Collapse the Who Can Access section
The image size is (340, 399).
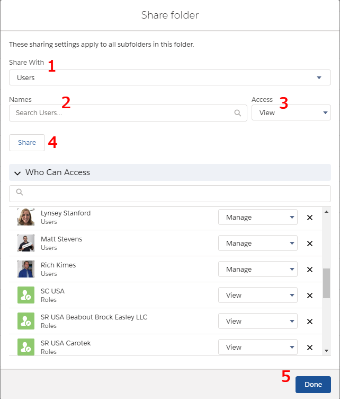coord(170,172)
